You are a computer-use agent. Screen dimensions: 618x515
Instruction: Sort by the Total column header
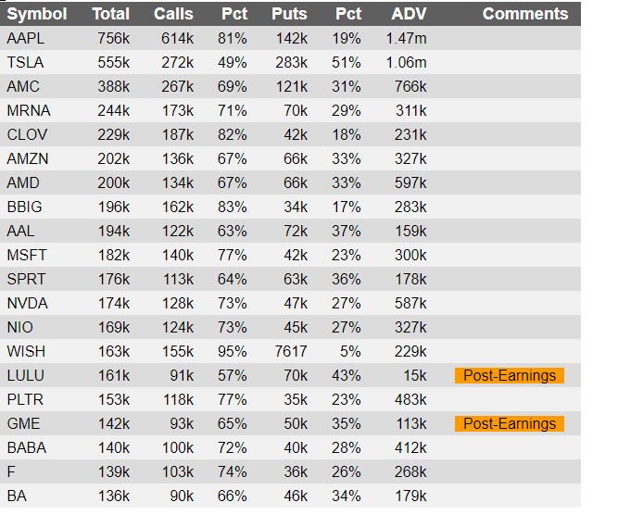pos(111,14)
